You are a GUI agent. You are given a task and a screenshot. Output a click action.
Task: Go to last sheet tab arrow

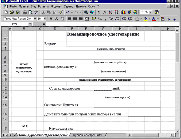(14, 135)
